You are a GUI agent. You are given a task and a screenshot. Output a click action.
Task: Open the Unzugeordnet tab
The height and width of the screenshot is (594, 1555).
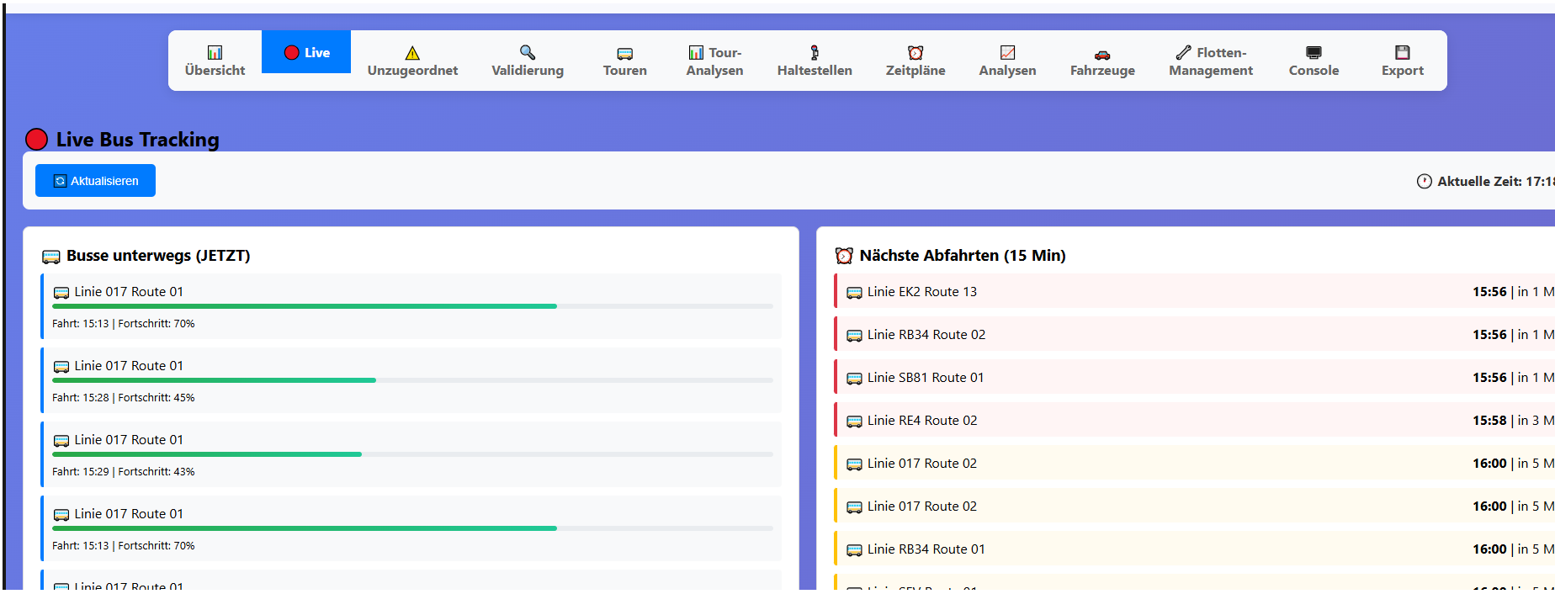[x=412, y=61]
